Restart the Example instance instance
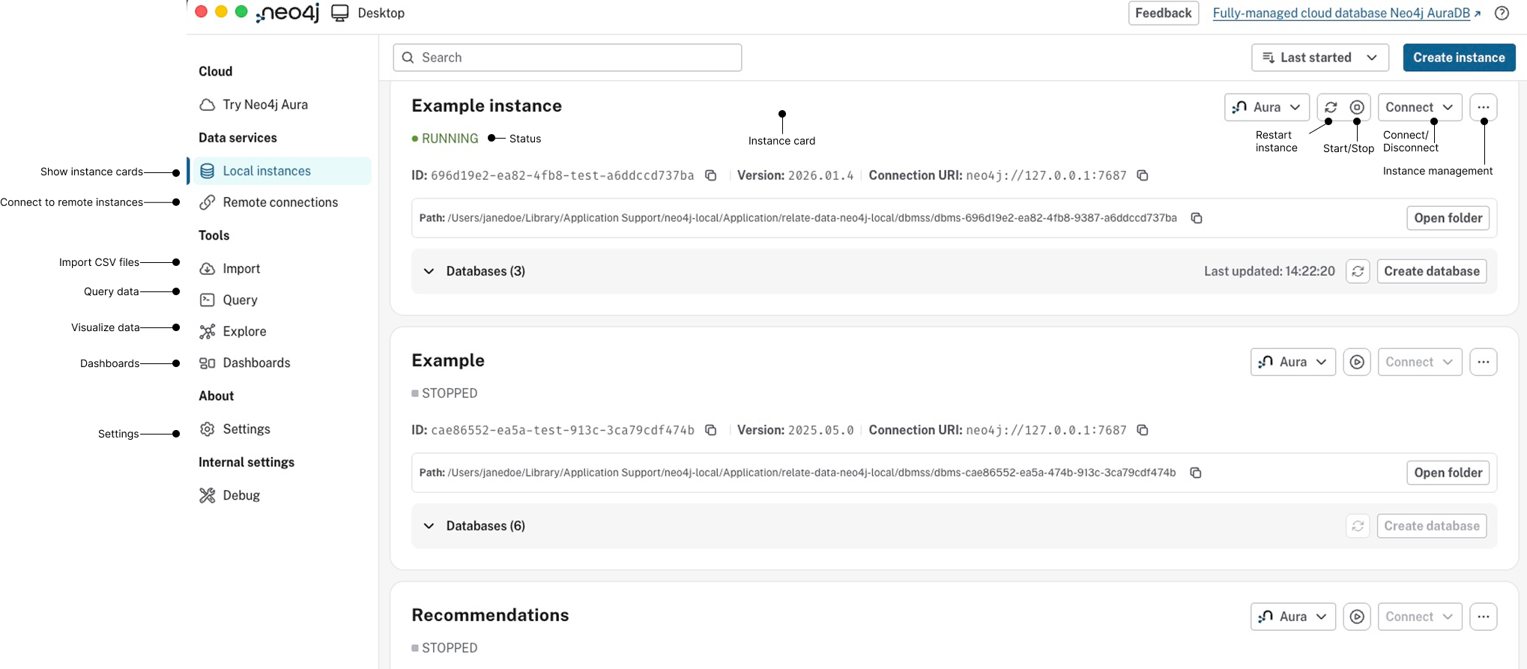Image resolution: width=1527 pixels, height=669 pixels. pos(1331,107)
